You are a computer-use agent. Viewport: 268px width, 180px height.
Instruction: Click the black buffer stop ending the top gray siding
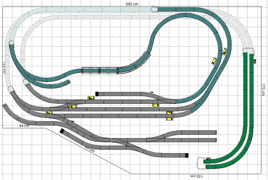[97, 94]
